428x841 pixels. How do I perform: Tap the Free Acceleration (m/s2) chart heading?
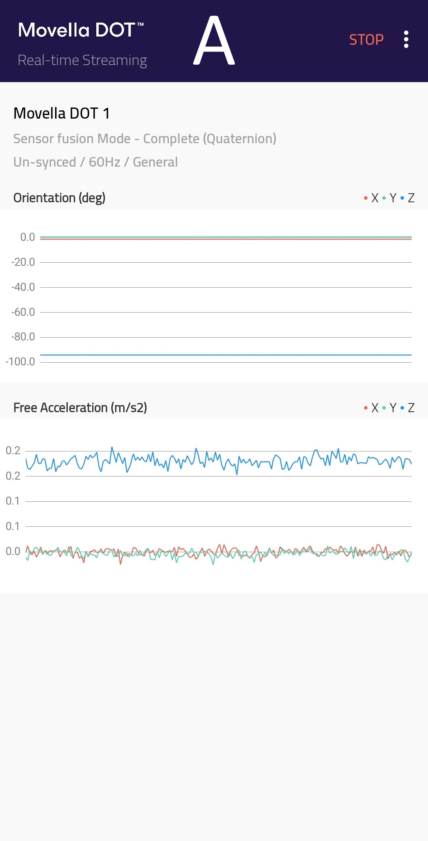pos(80,407)
